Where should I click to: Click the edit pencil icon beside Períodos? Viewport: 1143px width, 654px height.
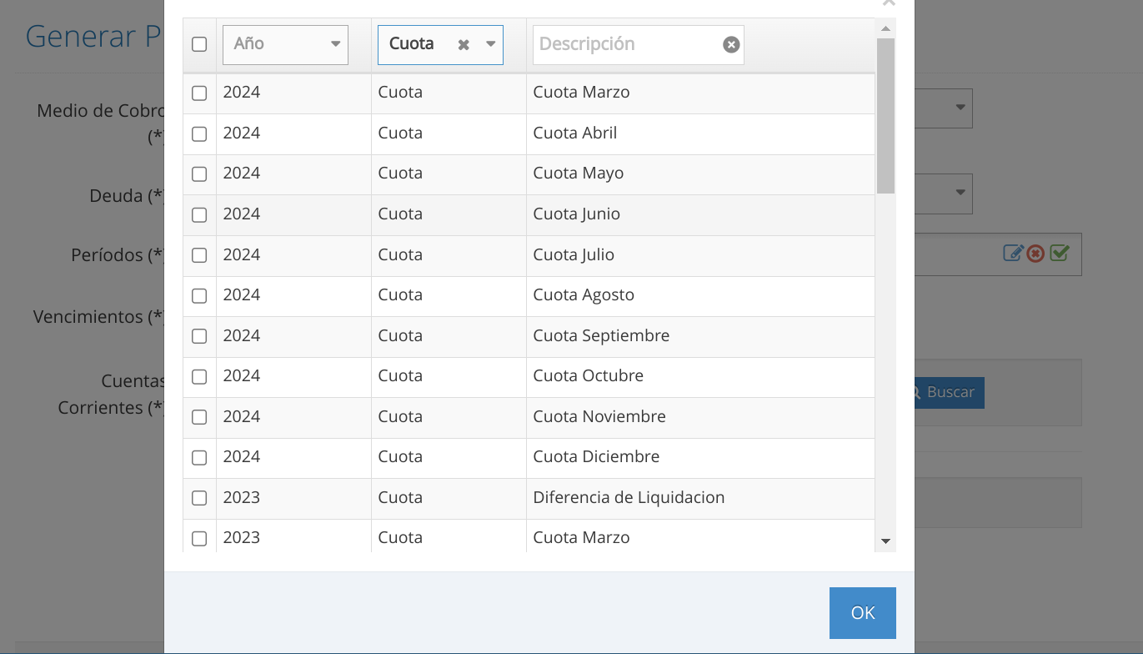tap(1015, 254)
